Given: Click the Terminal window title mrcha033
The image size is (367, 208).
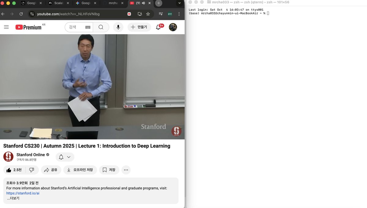Looking at the screenshot, I should click(x=248, y=2).
